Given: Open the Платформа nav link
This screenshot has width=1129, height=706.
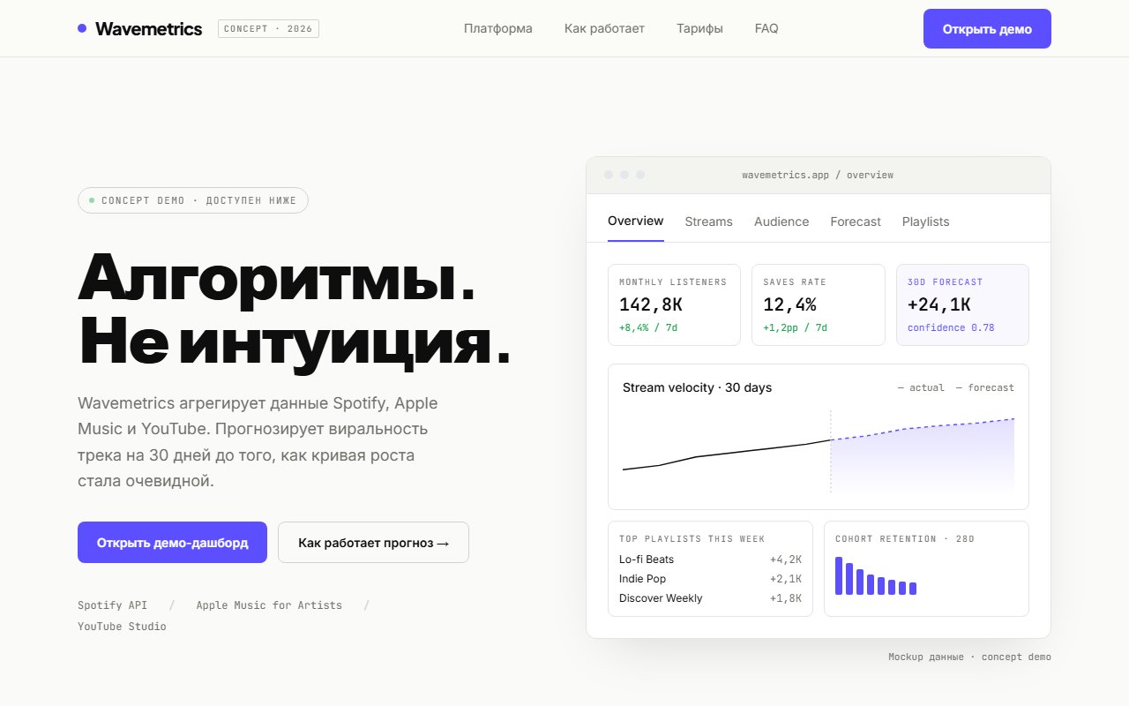Looking at the screenshot, I should tap(498, 28).
